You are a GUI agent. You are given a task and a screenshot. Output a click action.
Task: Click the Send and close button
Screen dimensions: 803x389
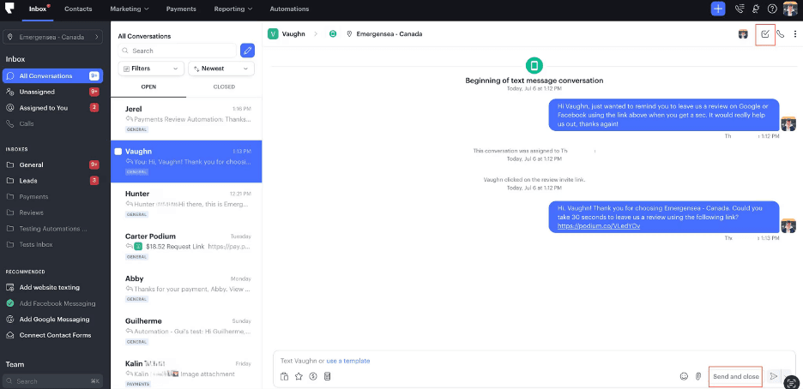(735, 376)
